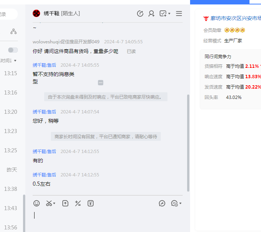This screenshot has height=232, width=261.
Task: Click 同行间竞争力 heading
Action: pos(218,56)
